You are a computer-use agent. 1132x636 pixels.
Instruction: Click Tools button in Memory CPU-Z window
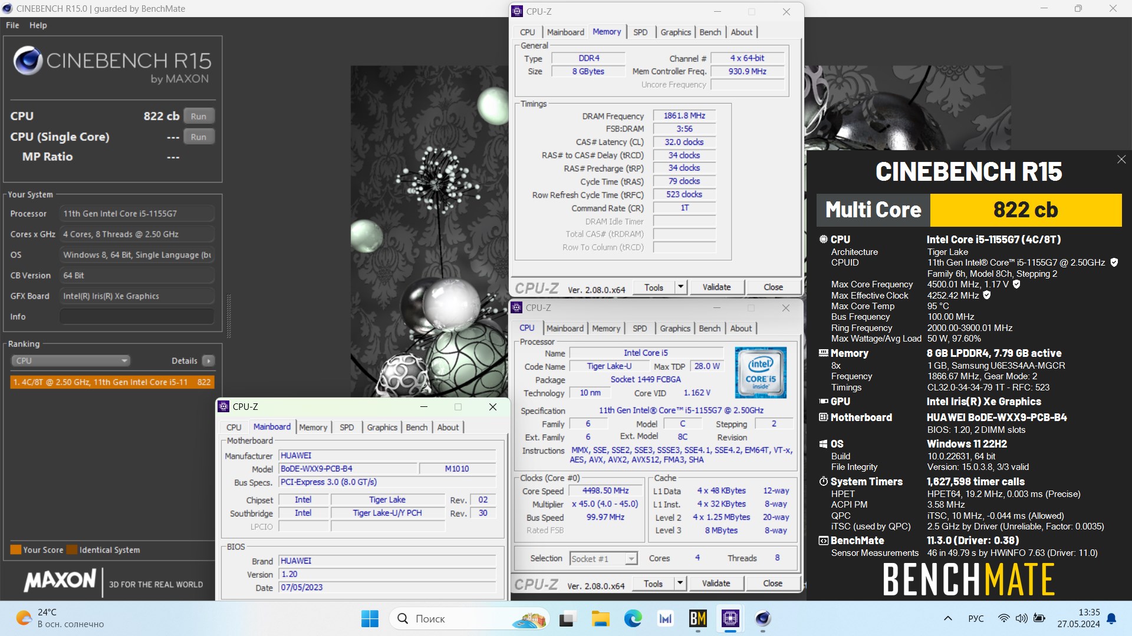pos(654,287)
